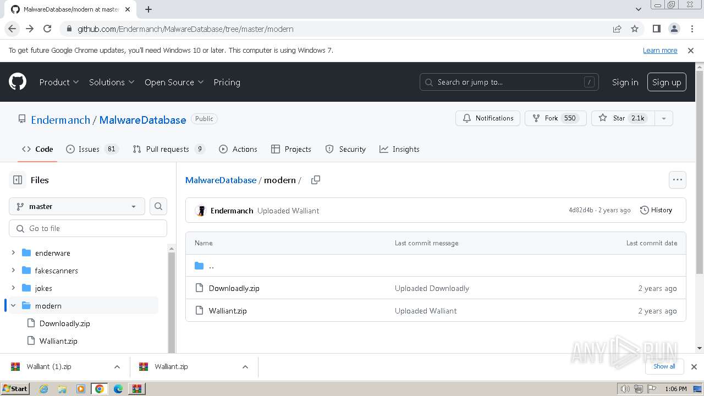
Task: Open the master branch dropdown
Action: [77, 206]
